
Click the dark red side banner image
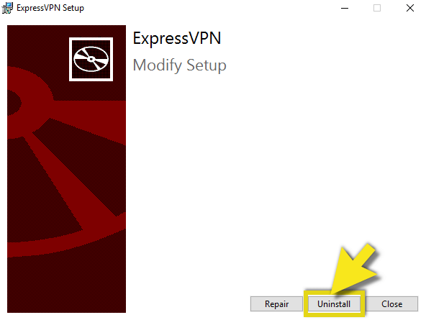point(66,169)
